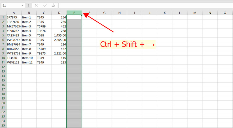Click cell containing Item 5
Viewport: 233px width, 128px height.
(29, 35)
